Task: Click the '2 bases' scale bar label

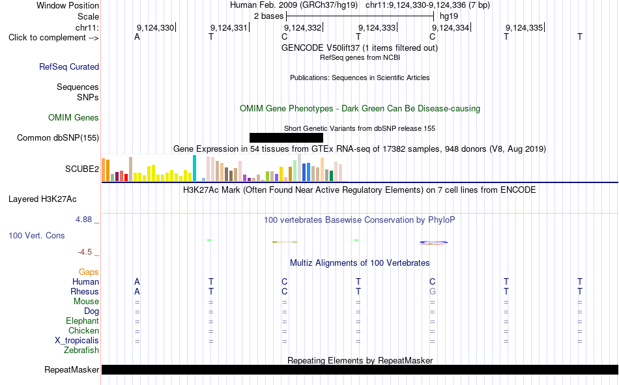Action: 269,16
